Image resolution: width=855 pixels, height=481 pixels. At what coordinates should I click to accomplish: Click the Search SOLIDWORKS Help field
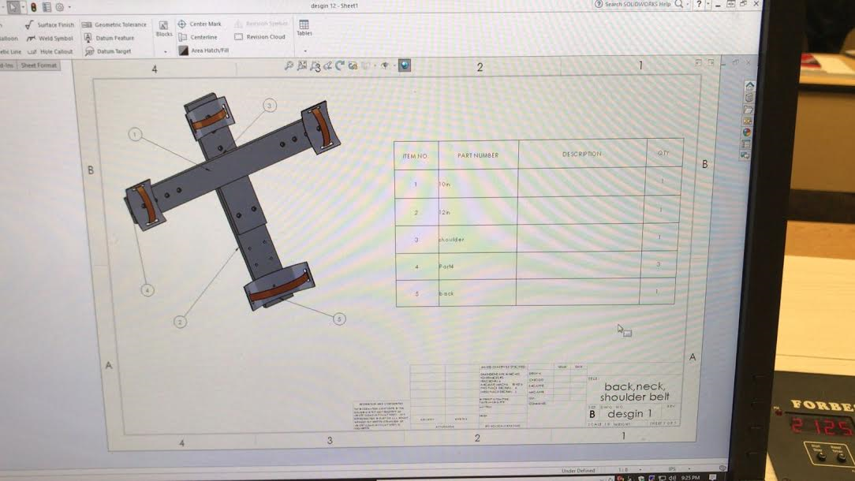click(x=637, y=5)
